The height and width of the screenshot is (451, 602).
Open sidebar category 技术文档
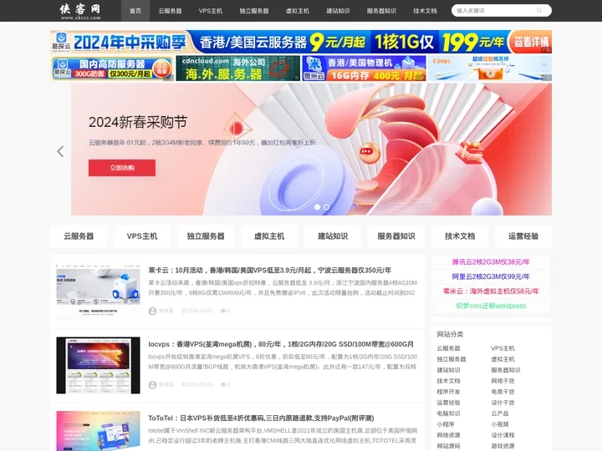pos(448,381)
